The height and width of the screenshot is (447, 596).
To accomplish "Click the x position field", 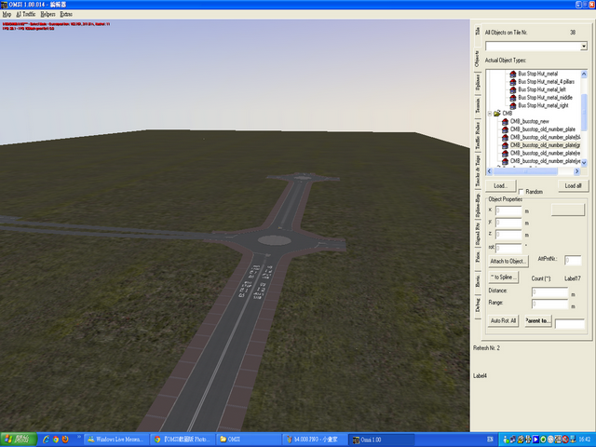I will [x=508, y=210].
